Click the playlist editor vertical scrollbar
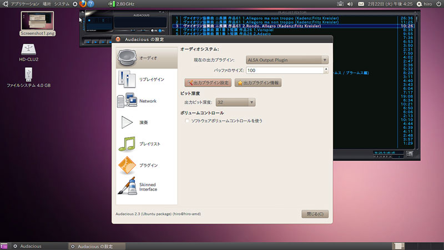Screen dimensions: 444x250 pos(416,82)
